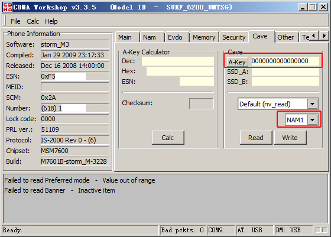Click the Protocol value IS-2000 Rev 0
This screenshot has height=237, width=331.
click(x=75, y=140)
